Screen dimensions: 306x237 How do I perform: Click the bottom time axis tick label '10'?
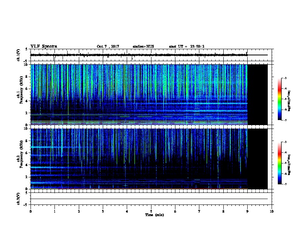(x=272, y=211)
